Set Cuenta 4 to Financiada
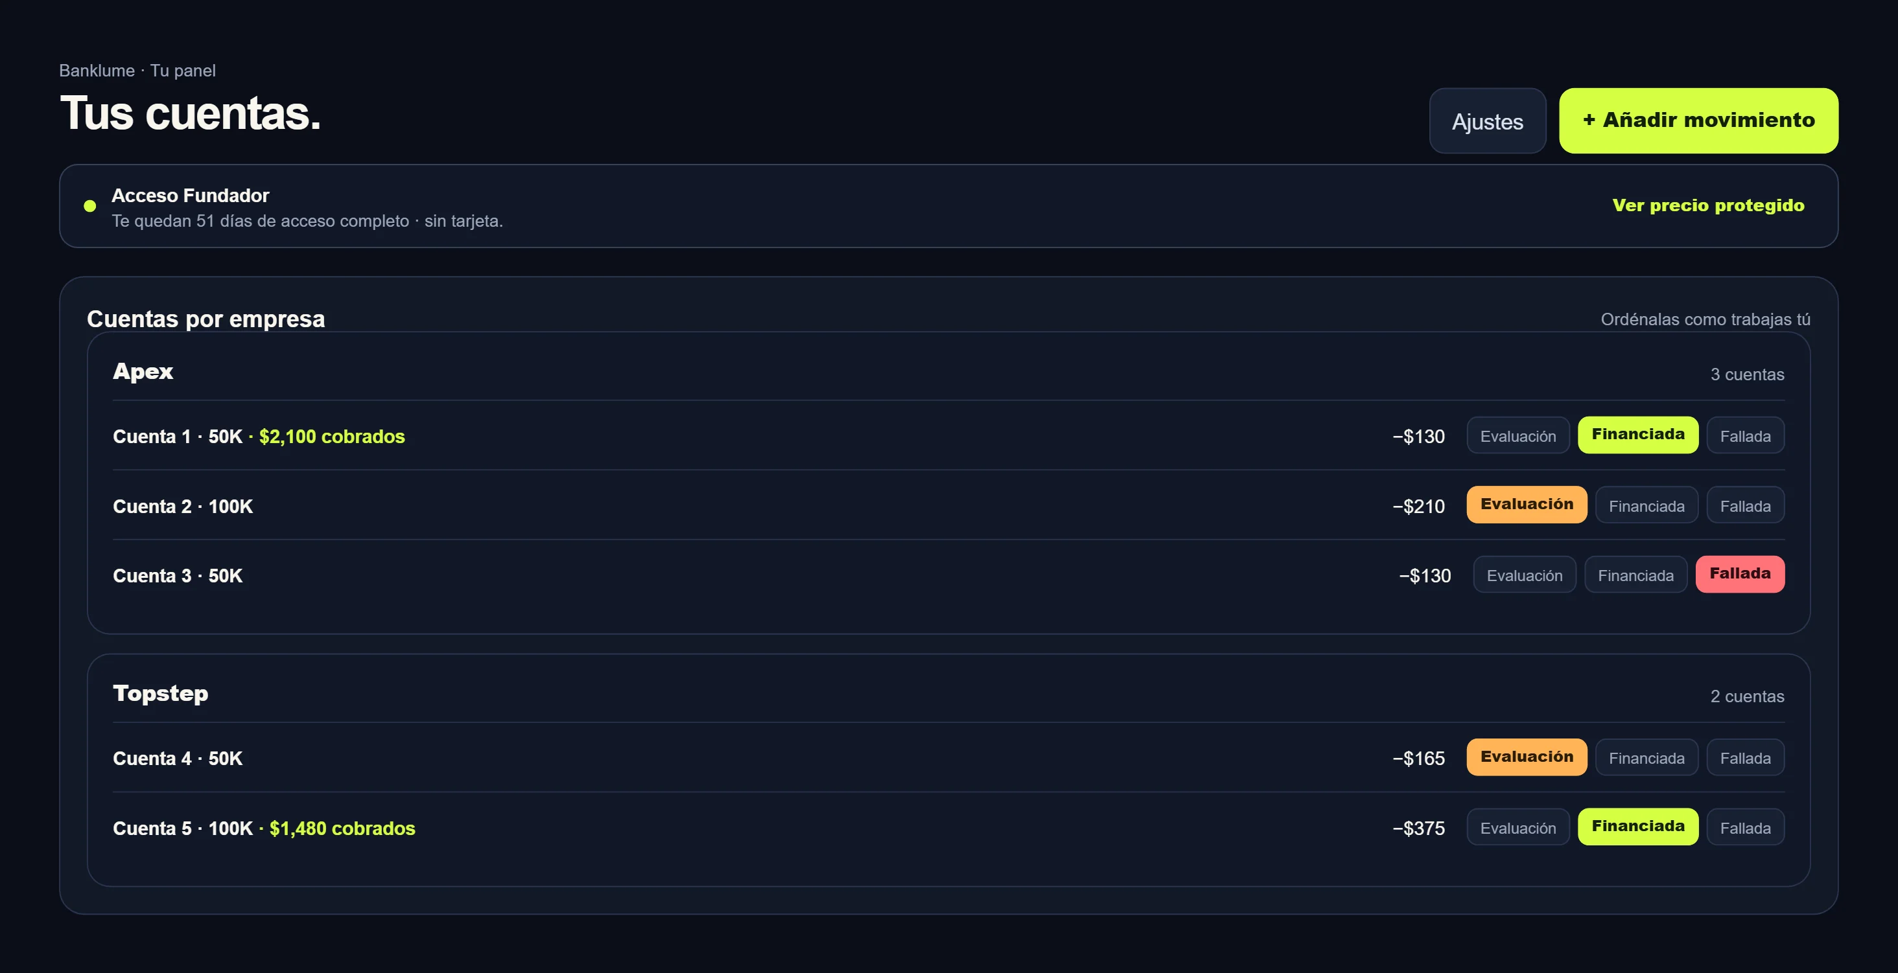The width and height of the screenshot is (1898, 973). (1646, 757)
